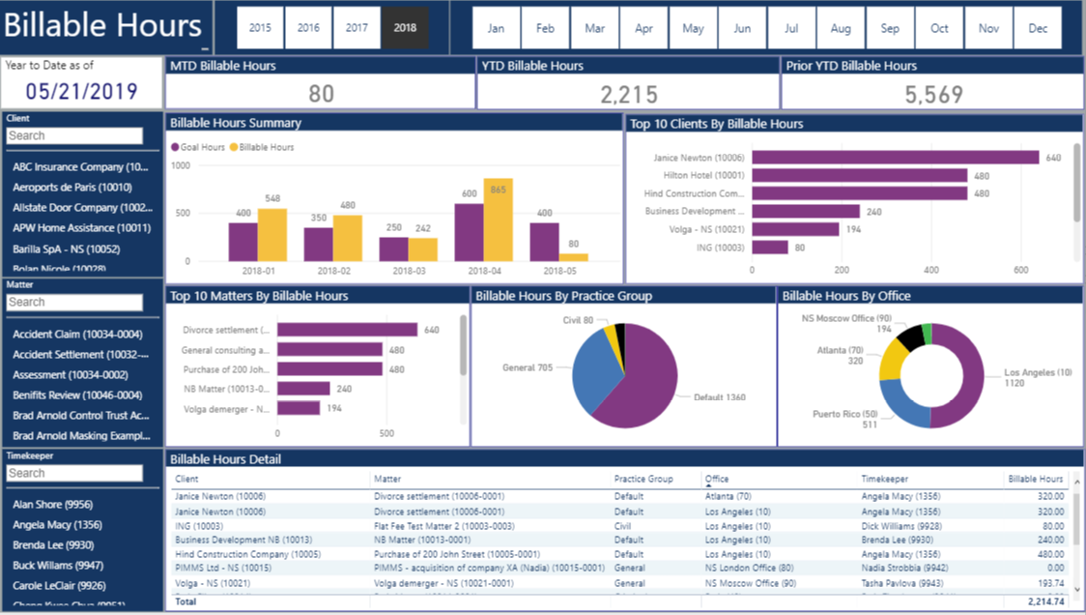Image resolution: width=1086 pixels, height=615 pixels.
Task: Sort by the Client column header
Action: tap(186, 479)
